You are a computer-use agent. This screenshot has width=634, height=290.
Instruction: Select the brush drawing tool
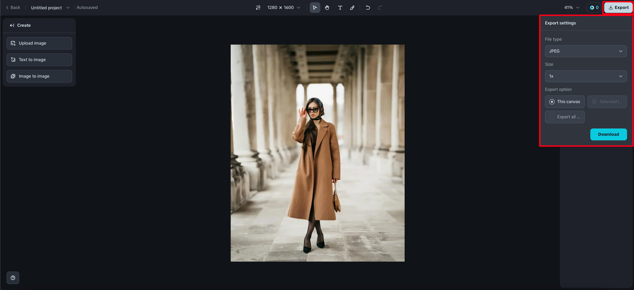(x=352, y=7)
